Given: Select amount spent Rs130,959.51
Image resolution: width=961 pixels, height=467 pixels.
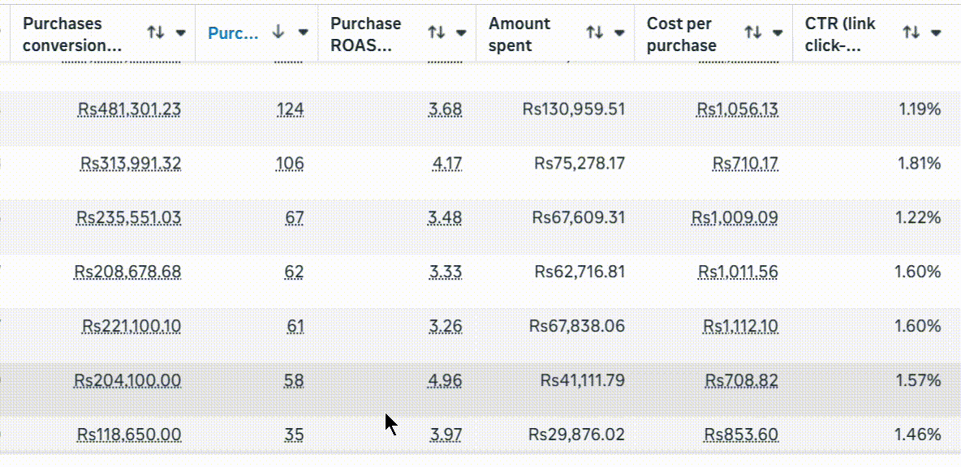Looking at the screenshot, I should tap(574, 109).
